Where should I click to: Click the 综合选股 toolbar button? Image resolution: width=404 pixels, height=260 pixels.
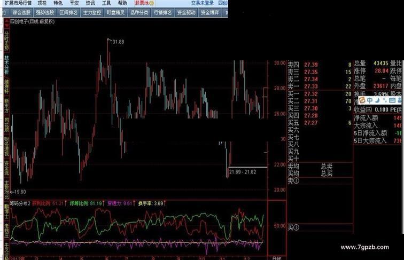[21, 12]
